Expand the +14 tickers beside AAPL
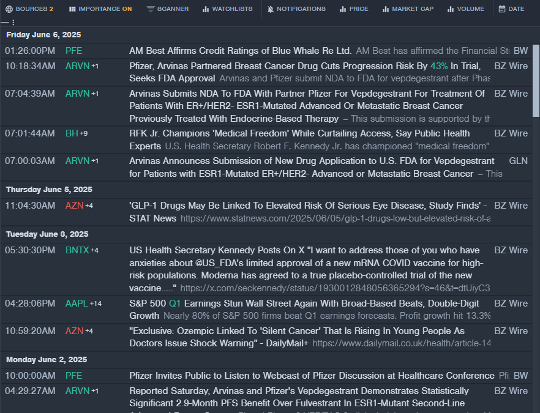The height and width of the screenshot is (413, 540). pyautogui.click(x=96, y=303)
